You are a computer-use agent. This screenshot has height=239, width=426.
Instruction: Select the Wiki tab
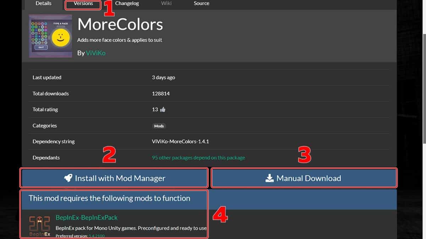pos(166,4)
